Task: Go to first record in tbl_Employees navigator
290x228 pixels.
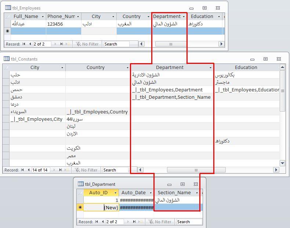Action: pyautogui.click(x=24, y=44)
